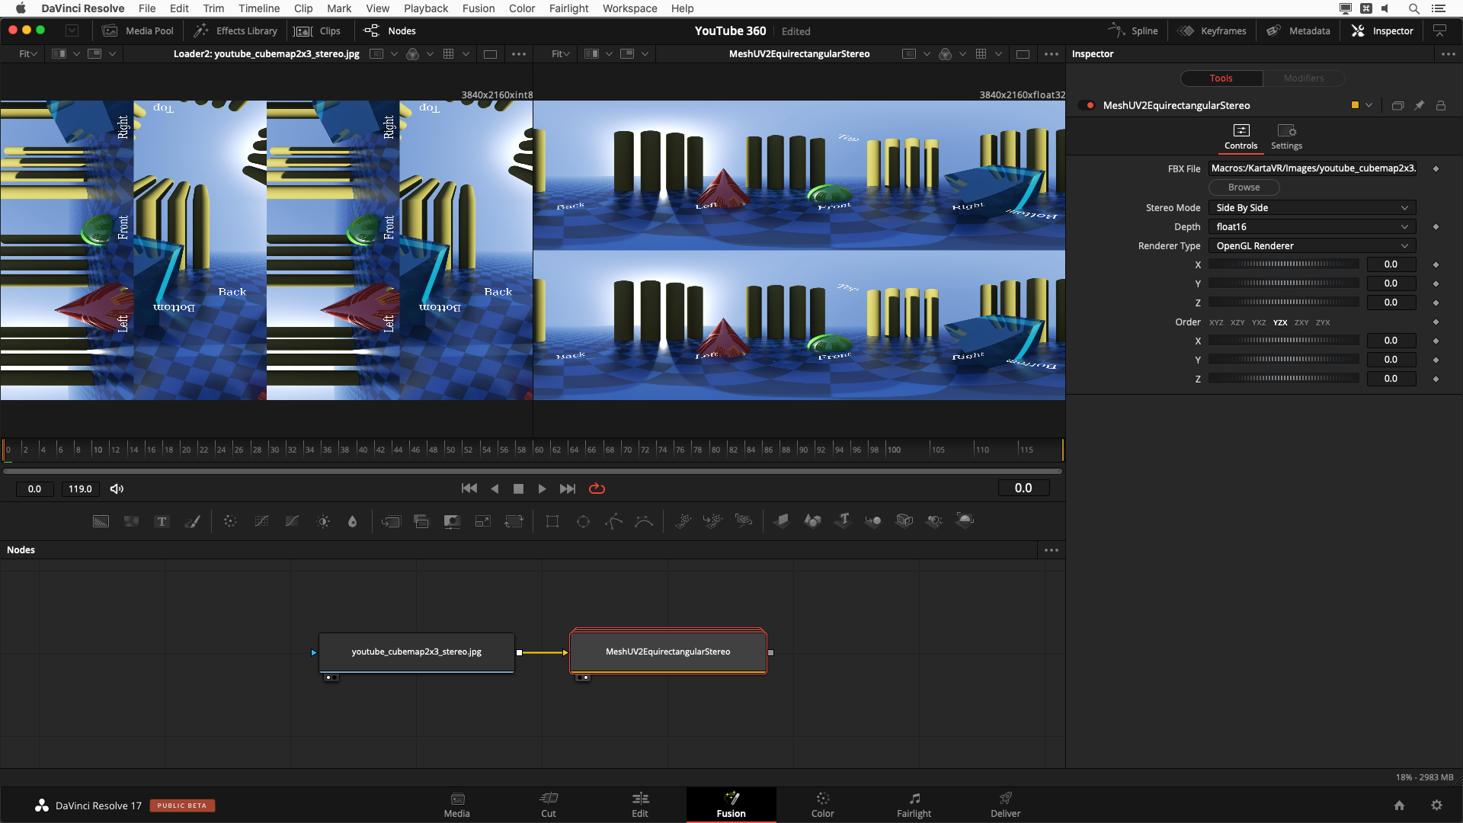The height and width of the screenshot is (823, 1463).
Task: Add a Shape 3D node from the toolbar
Action: click(813, 521)
